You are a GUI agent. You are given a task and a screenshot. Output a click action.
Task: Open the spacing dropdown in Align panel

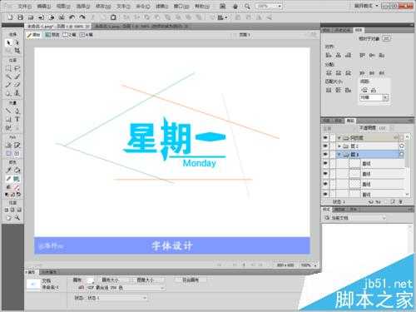pos(385,97)
